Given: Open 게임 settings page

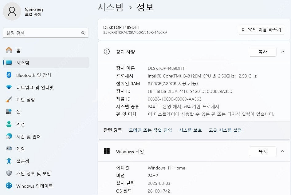Looking at the screenshot, I should 46,149.
